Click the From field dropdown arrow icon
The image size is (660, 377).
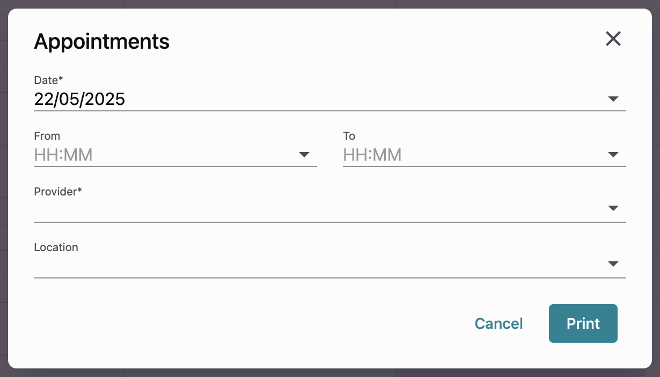click(304, 154)
